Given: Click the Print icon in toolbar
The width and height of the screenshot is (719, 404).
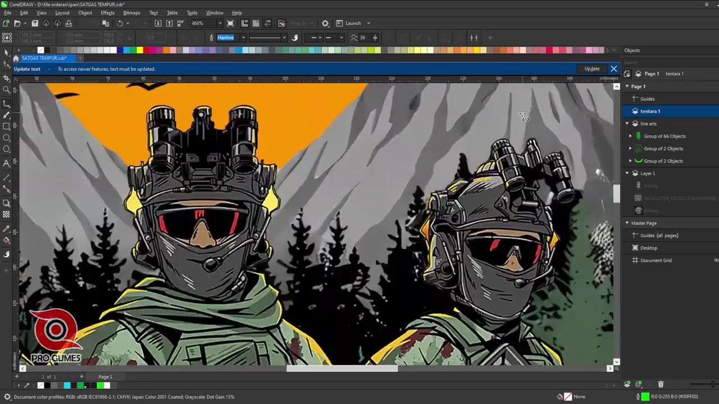Looking at the screenshot, I should (x=69, y=23).
